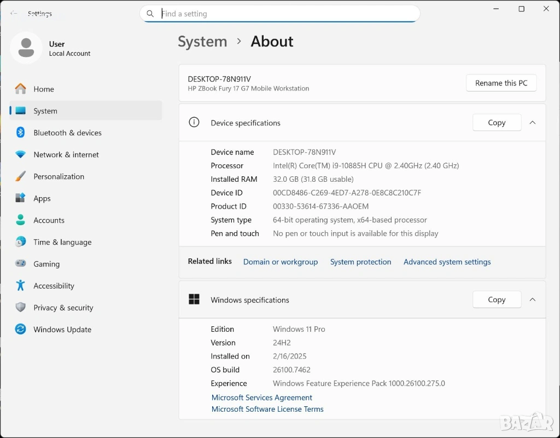The width and height of the screenshot is (560, 438).
Task: Open Windows Update sync icon
Action: coord(21,330)
